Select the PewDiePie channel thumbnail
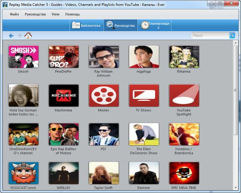The width and height of the screenshot is (241, 193). click(63, 56)
